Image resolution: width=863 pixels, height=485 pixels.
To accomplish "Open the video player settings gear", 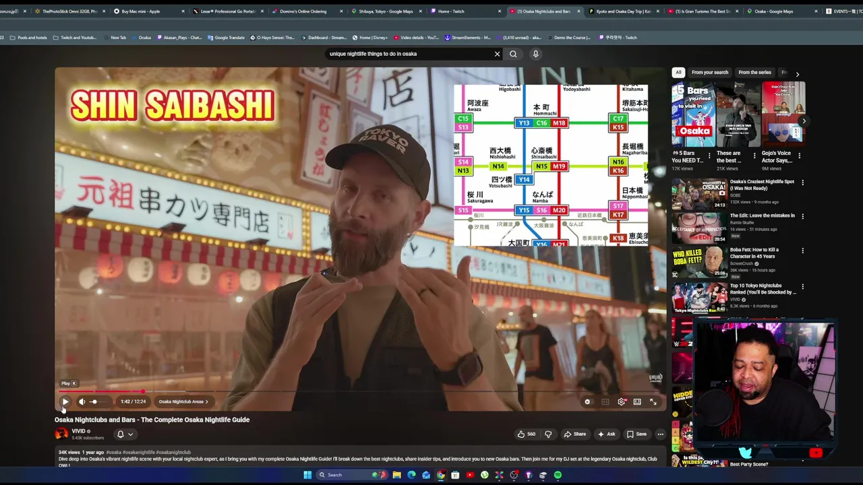I will [621, 401].
